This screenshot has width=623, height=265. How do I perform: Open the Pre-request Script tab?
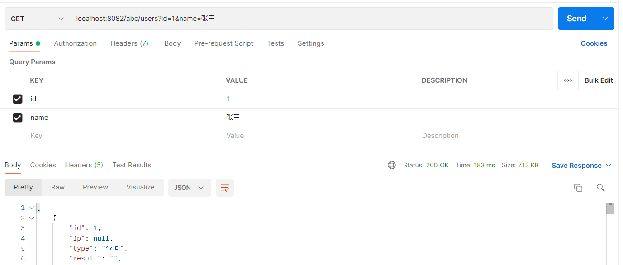[224, 43]
